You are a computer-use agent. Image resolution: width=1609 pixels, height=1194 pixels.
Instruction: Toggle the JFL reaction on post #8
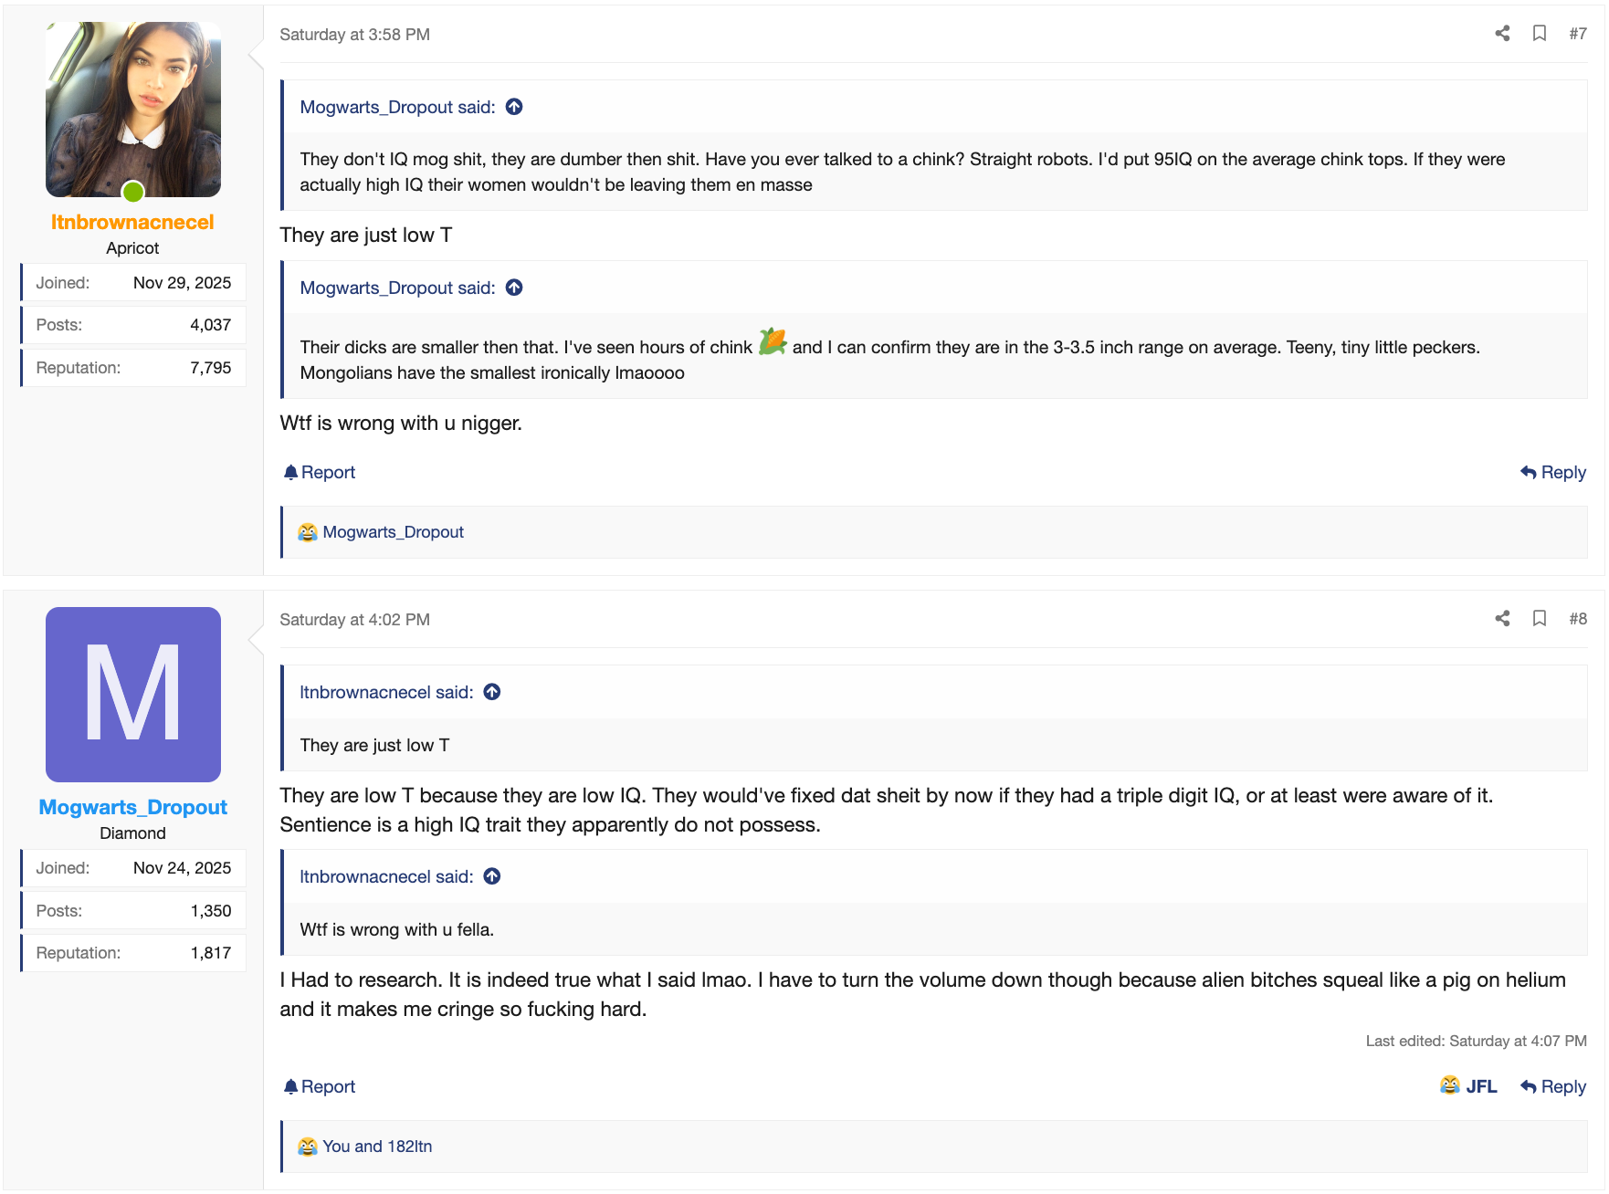[1469, 1086]
